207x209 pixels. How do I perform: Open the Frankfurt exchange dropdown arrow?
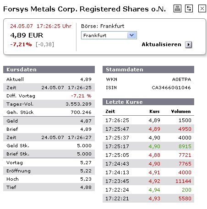pyautogui.click(x=131, y=35)
